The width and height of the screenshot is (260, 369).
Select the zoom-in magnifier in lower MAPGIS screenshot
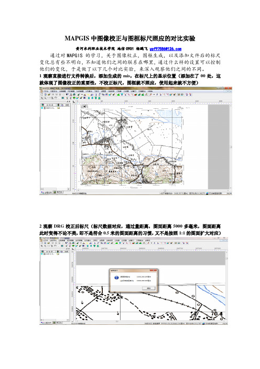[x=41, y=246]
